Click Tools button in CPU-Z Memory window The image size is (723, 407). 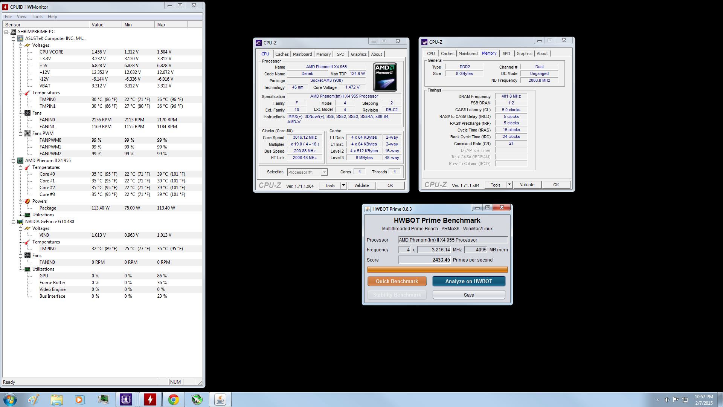coord(496,185)
